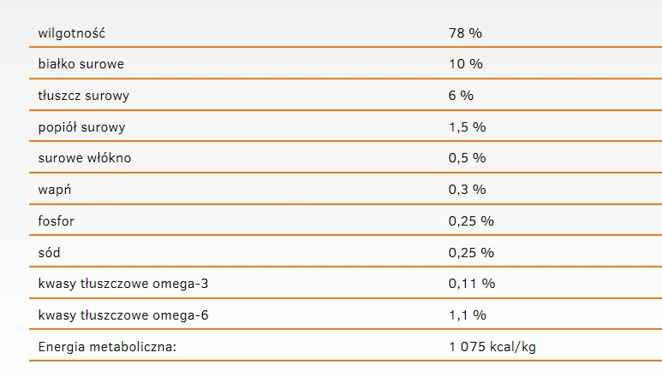Click the 'wilgotność' row label
The image size is (662, 376).
coord(74,32)
